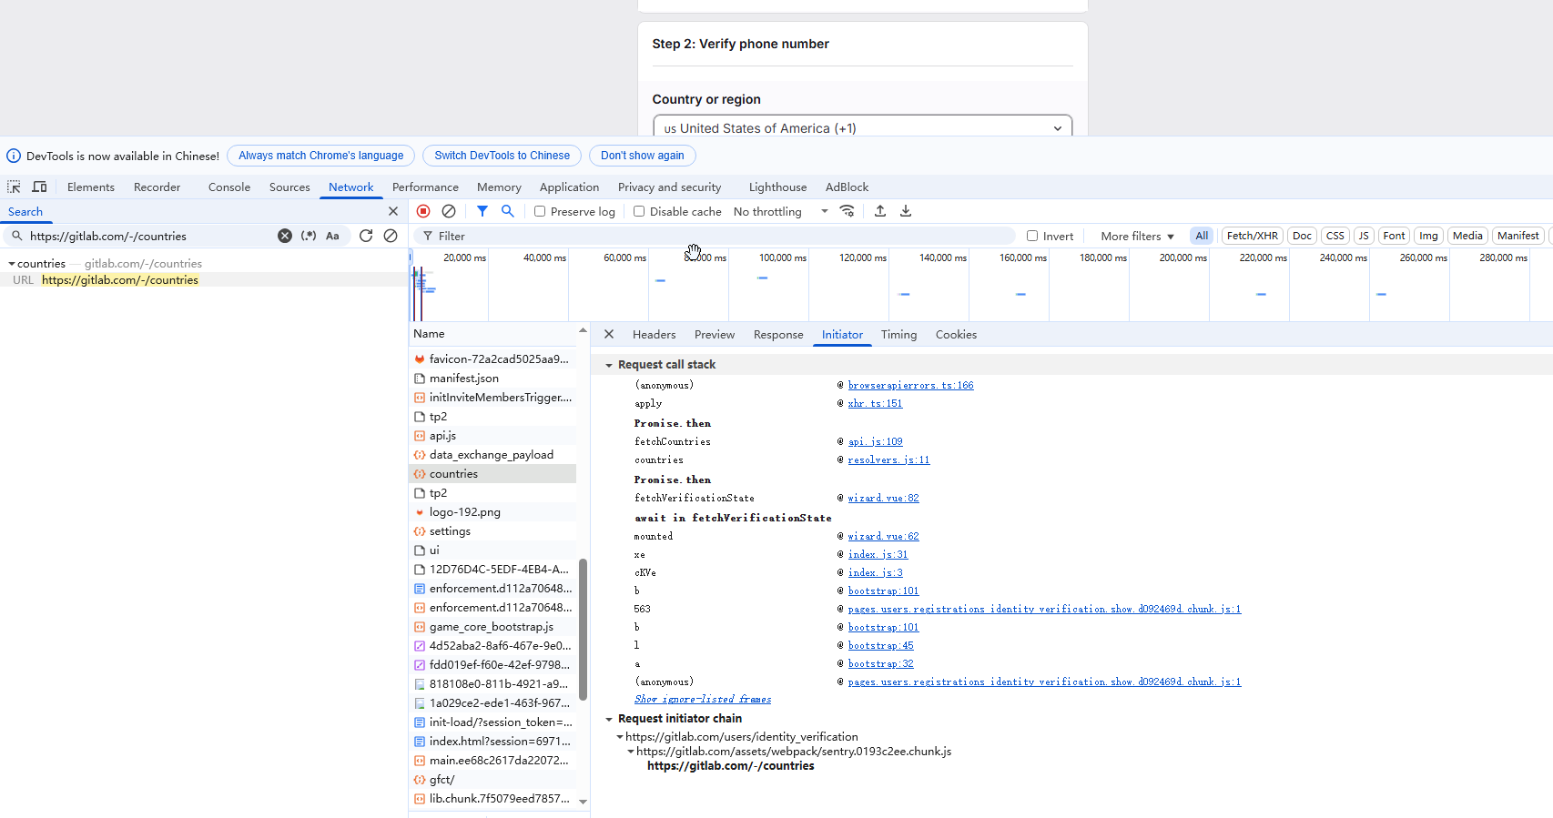Collapse the Request call stack section

pos(609,365)
